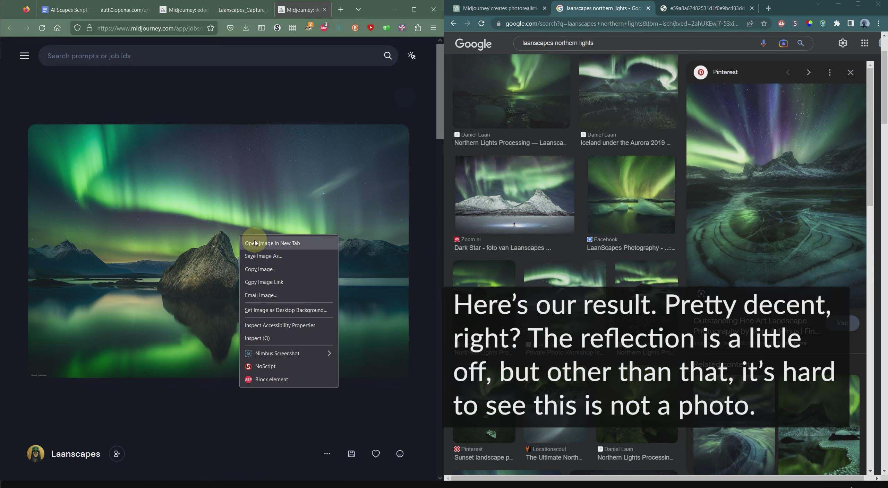Click the Midjourney search bar icon
Image resolution: width=888 pixels, height=488 pixels.
click(x=388, y=55)
